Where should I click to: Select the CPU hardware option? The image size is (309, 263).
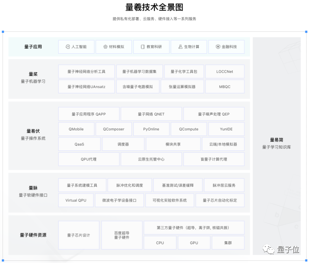click(x=160, y=243)
